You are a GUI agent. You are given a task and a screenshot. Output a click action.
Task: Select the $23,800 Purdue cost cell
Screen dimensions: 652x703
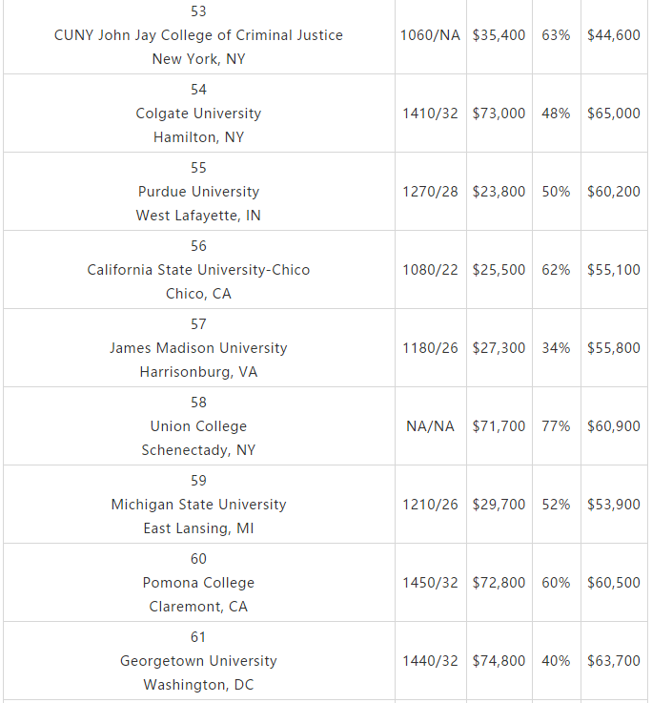499,192
